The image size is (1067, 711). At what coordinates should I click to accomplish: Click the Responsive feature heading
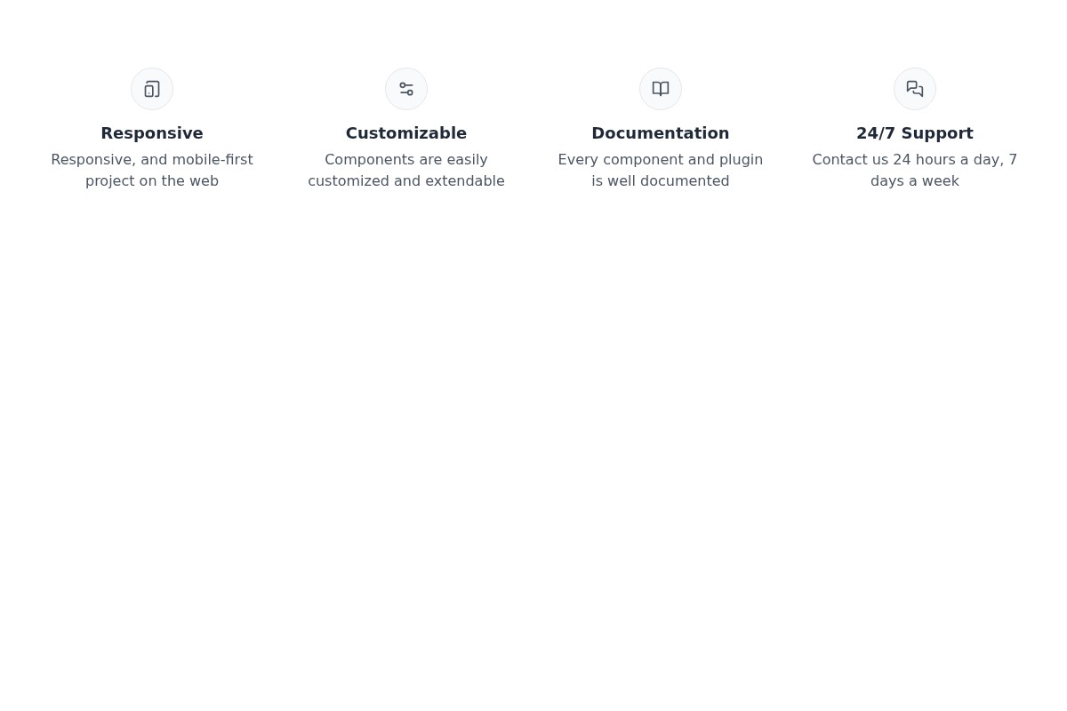[x=152, y=132]
